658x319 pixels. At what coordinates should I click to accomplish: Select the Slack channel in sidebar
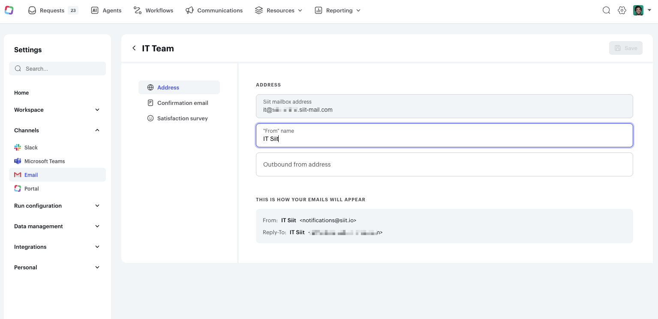(x=31, y=147)
